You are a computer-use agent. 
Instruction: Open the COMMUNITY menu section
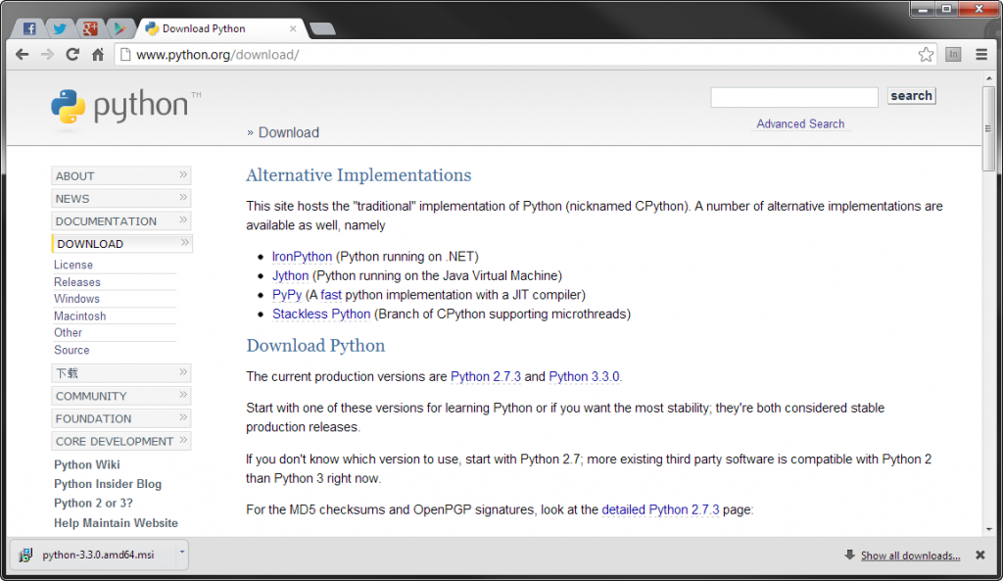tap(120, 396)
